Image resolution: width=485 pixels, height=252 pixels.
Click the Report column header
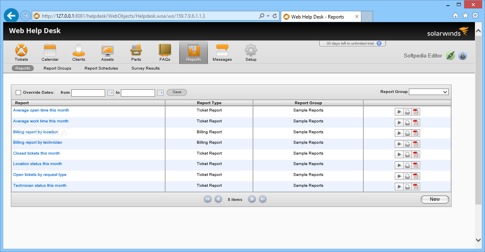pos(88,103)
